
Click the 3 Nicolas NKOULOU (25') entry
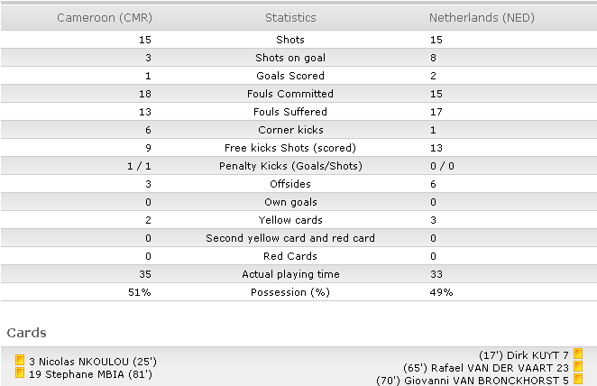click(x=93, y=362)
